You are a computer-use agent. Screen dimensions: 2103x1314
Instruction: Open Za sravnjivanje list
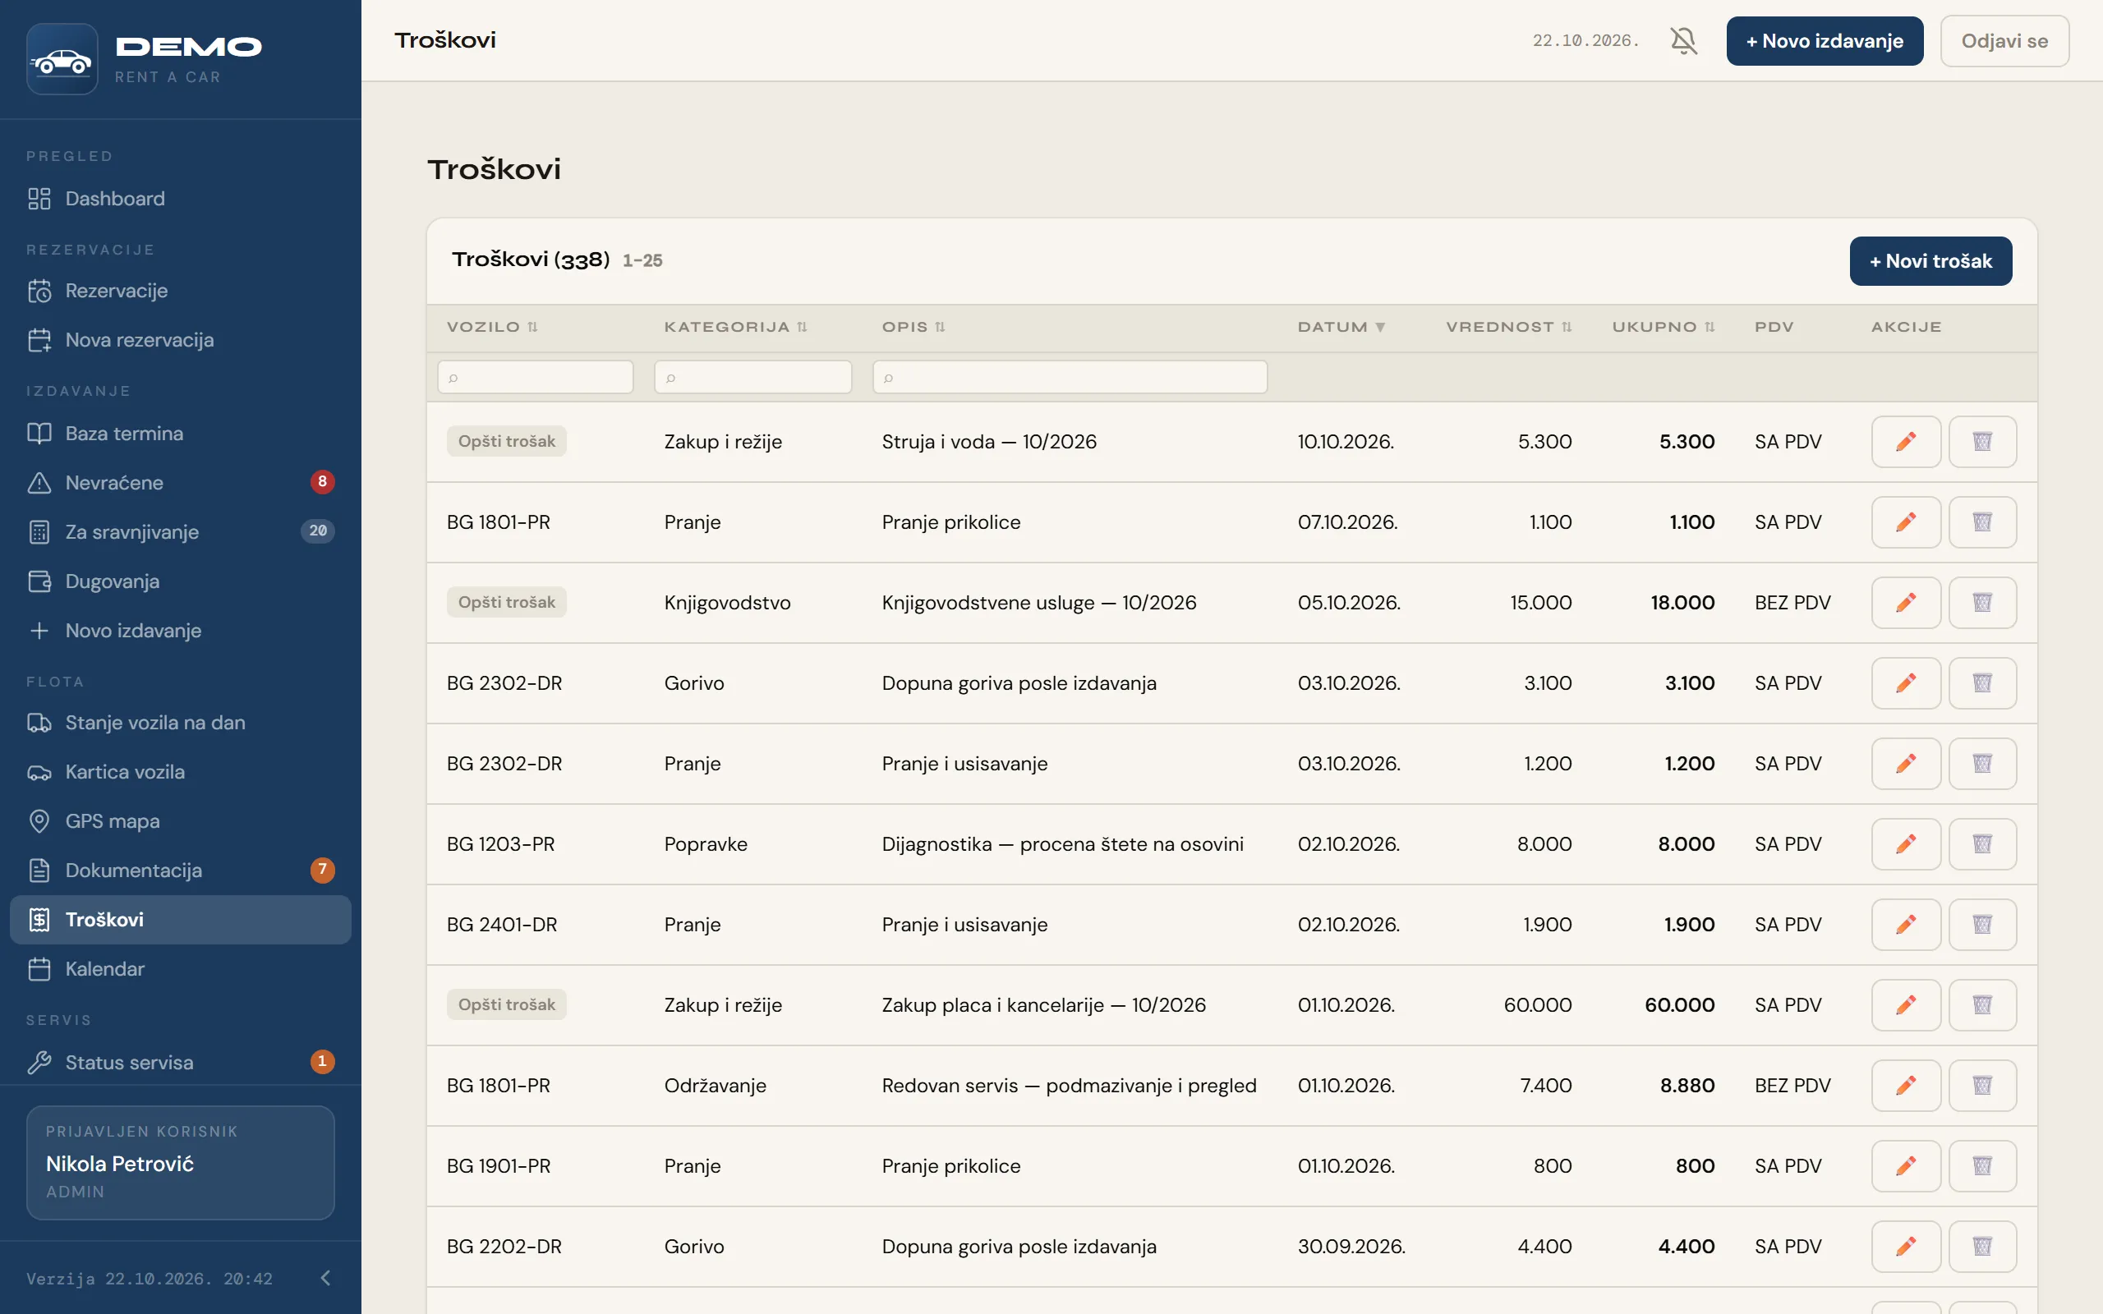coord(181,532)
